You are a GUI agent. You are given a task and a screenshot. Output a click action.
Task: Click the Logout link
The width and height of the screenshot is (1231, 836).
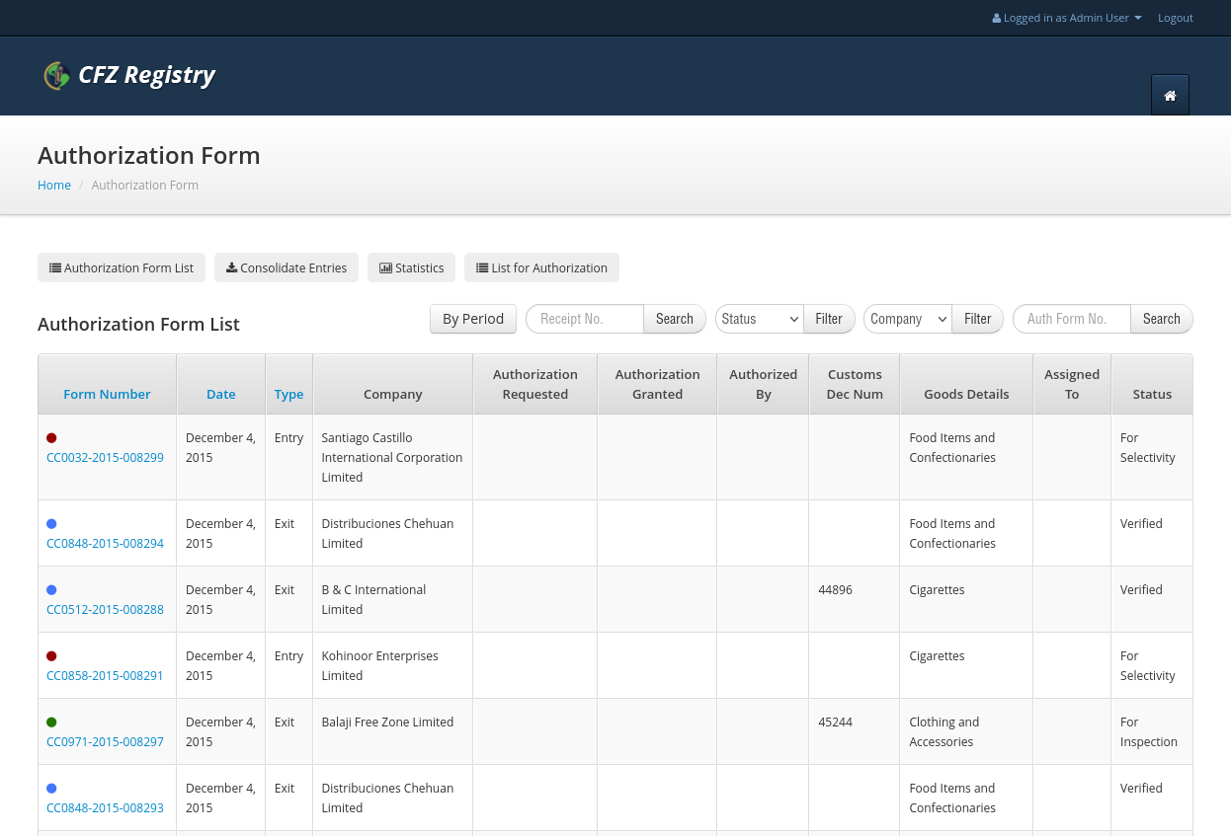tap(1176, 18)
